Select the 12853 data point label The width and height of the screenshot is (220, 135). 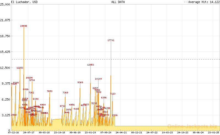tap(90, 65)
